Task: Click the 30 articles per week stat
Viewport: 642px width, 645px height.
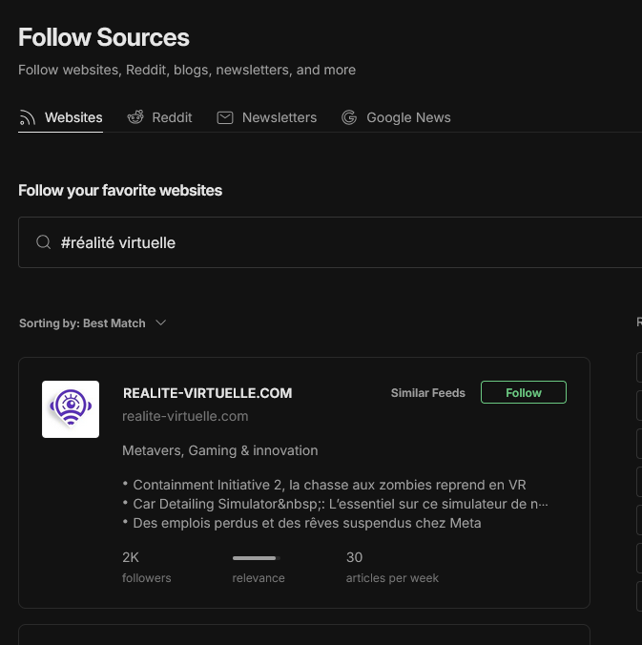Action: [392, 568]
